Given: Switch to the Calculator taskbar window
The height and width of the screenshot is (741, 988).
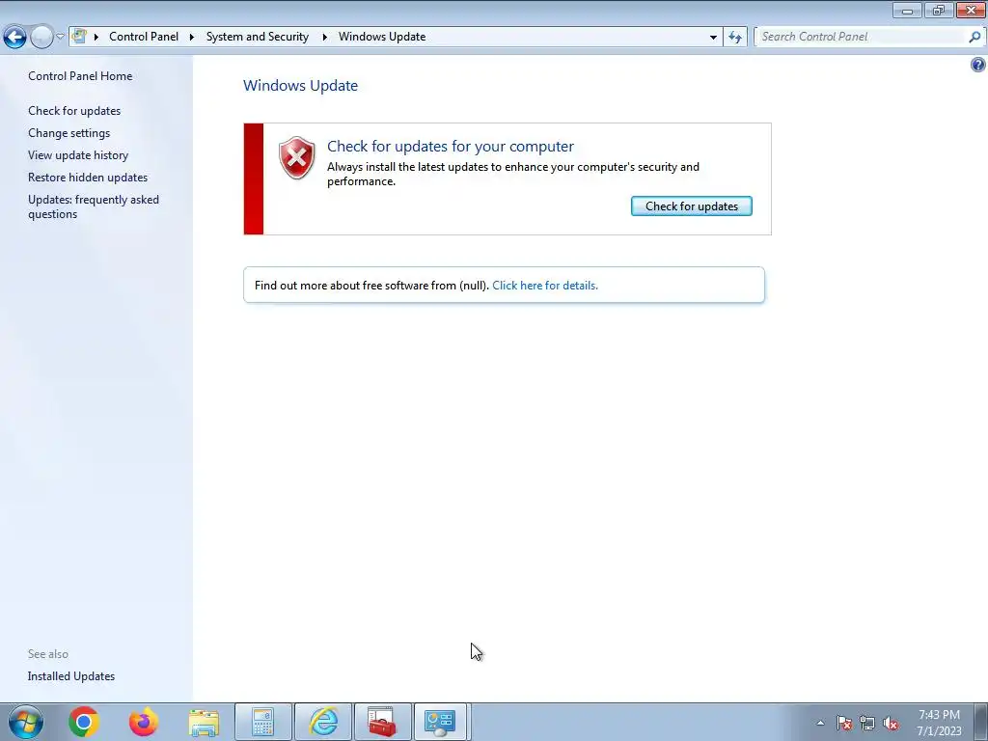Looking at the screenshot, I should click(263, 722).
